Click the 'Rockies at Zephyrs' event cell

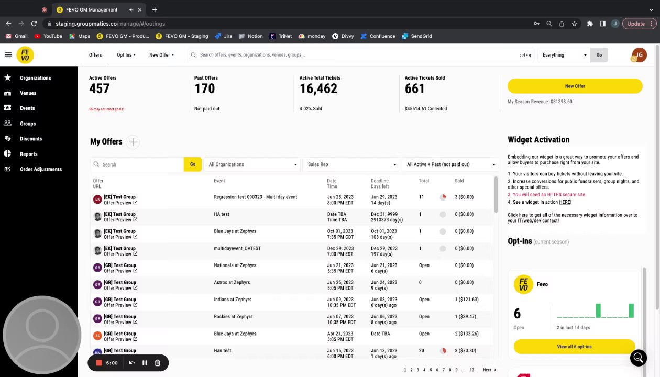tap(233, 317)
